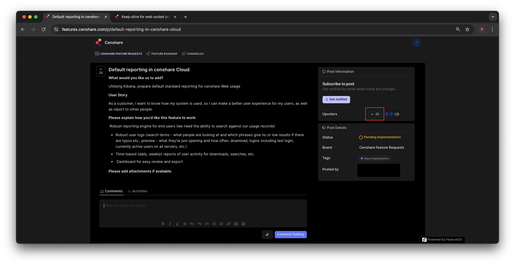Open the browser tab list chevron
This screenshot has height=265, width=515.
pos(493,17)
